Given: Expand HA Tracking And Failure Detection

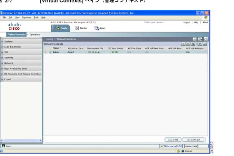Looking at the screenshot, I should point(21,74).
